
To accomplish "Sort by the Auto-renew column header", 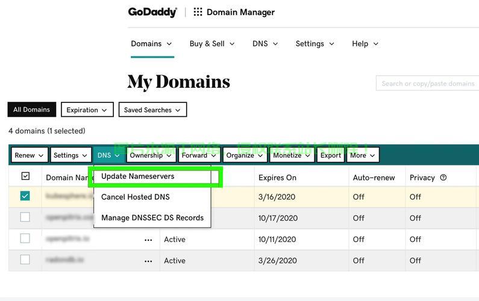I will pos(374,178).
